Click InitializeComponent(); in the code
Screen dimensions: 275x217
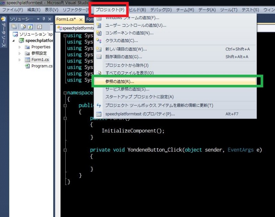[133, 131]
